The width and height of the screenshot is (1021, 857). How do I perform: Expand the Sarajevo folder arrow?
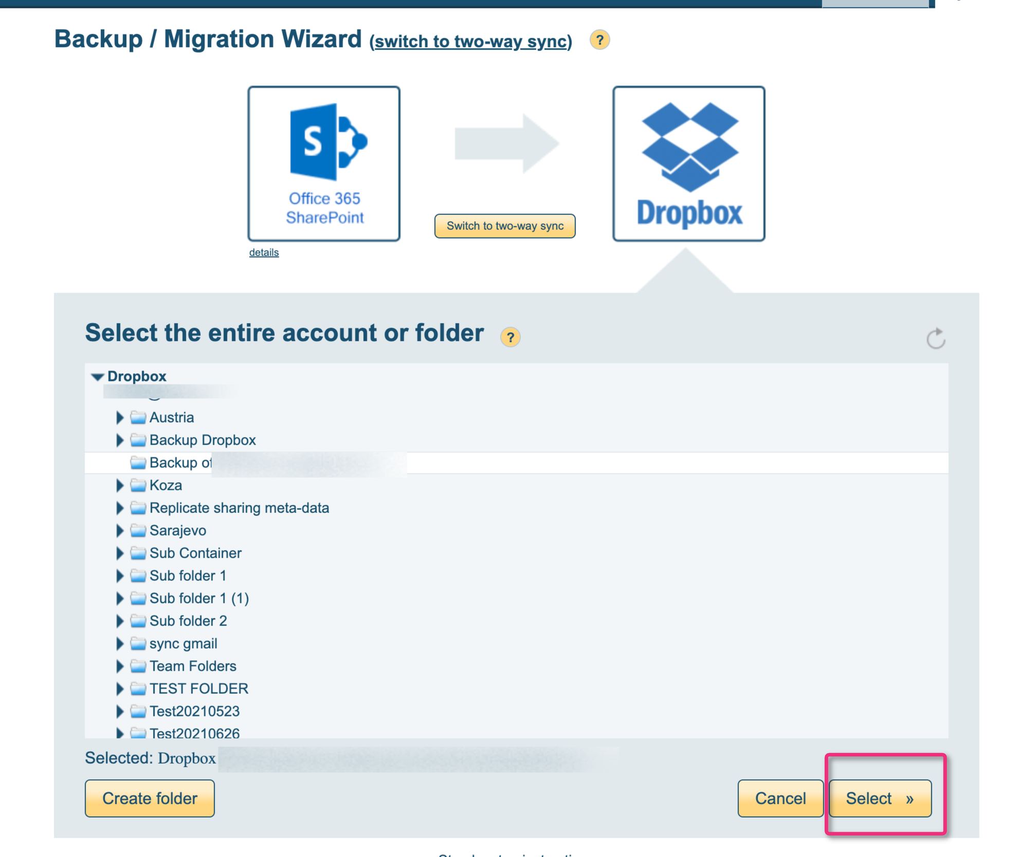click(x=119, y=530)
